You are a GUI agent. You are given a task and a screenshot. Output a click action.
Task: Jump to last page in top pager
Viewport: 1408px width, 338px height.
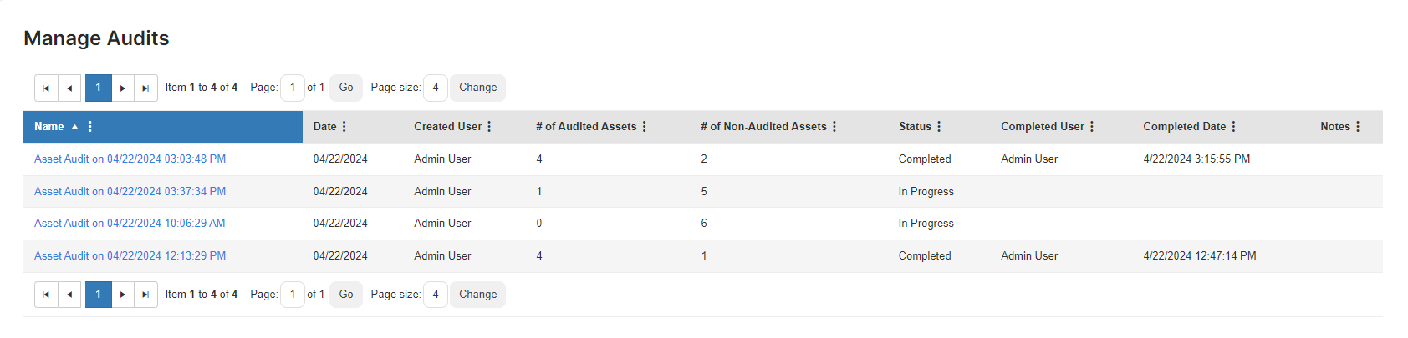click(146, 88)
